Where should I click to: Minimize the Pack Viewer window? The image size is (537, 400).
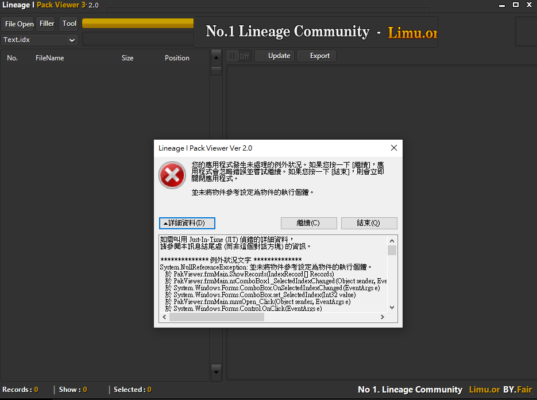tap(502, 5)
